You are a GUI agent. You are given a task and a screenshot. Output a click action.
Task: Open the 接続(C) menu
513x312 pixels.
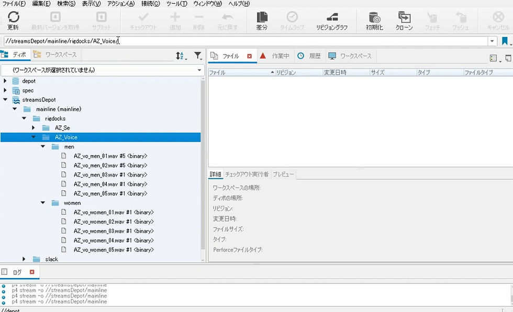(151, 4)
